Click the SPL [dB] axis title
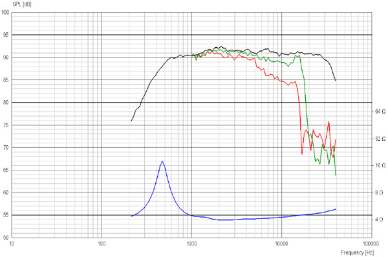The height and width of the screenshot is (257, 388). click(22, 5)
